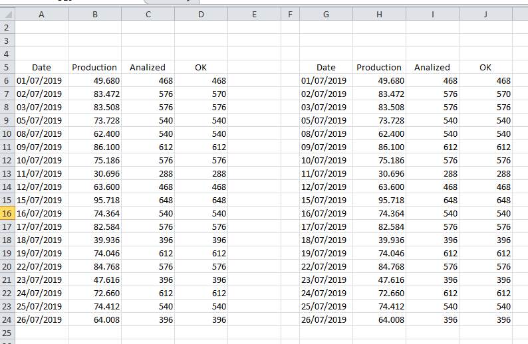Click the Analized header in column C
Viewport: 528px width, 344px height.
[x=148, y=67]
